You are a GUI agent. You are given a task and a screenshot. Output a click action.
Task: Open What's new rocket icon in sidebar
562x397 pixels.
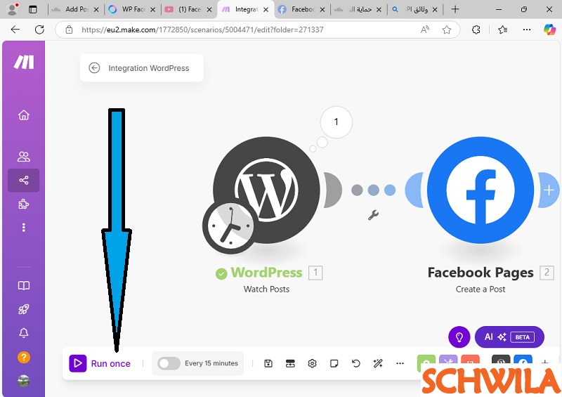[24, 309]
